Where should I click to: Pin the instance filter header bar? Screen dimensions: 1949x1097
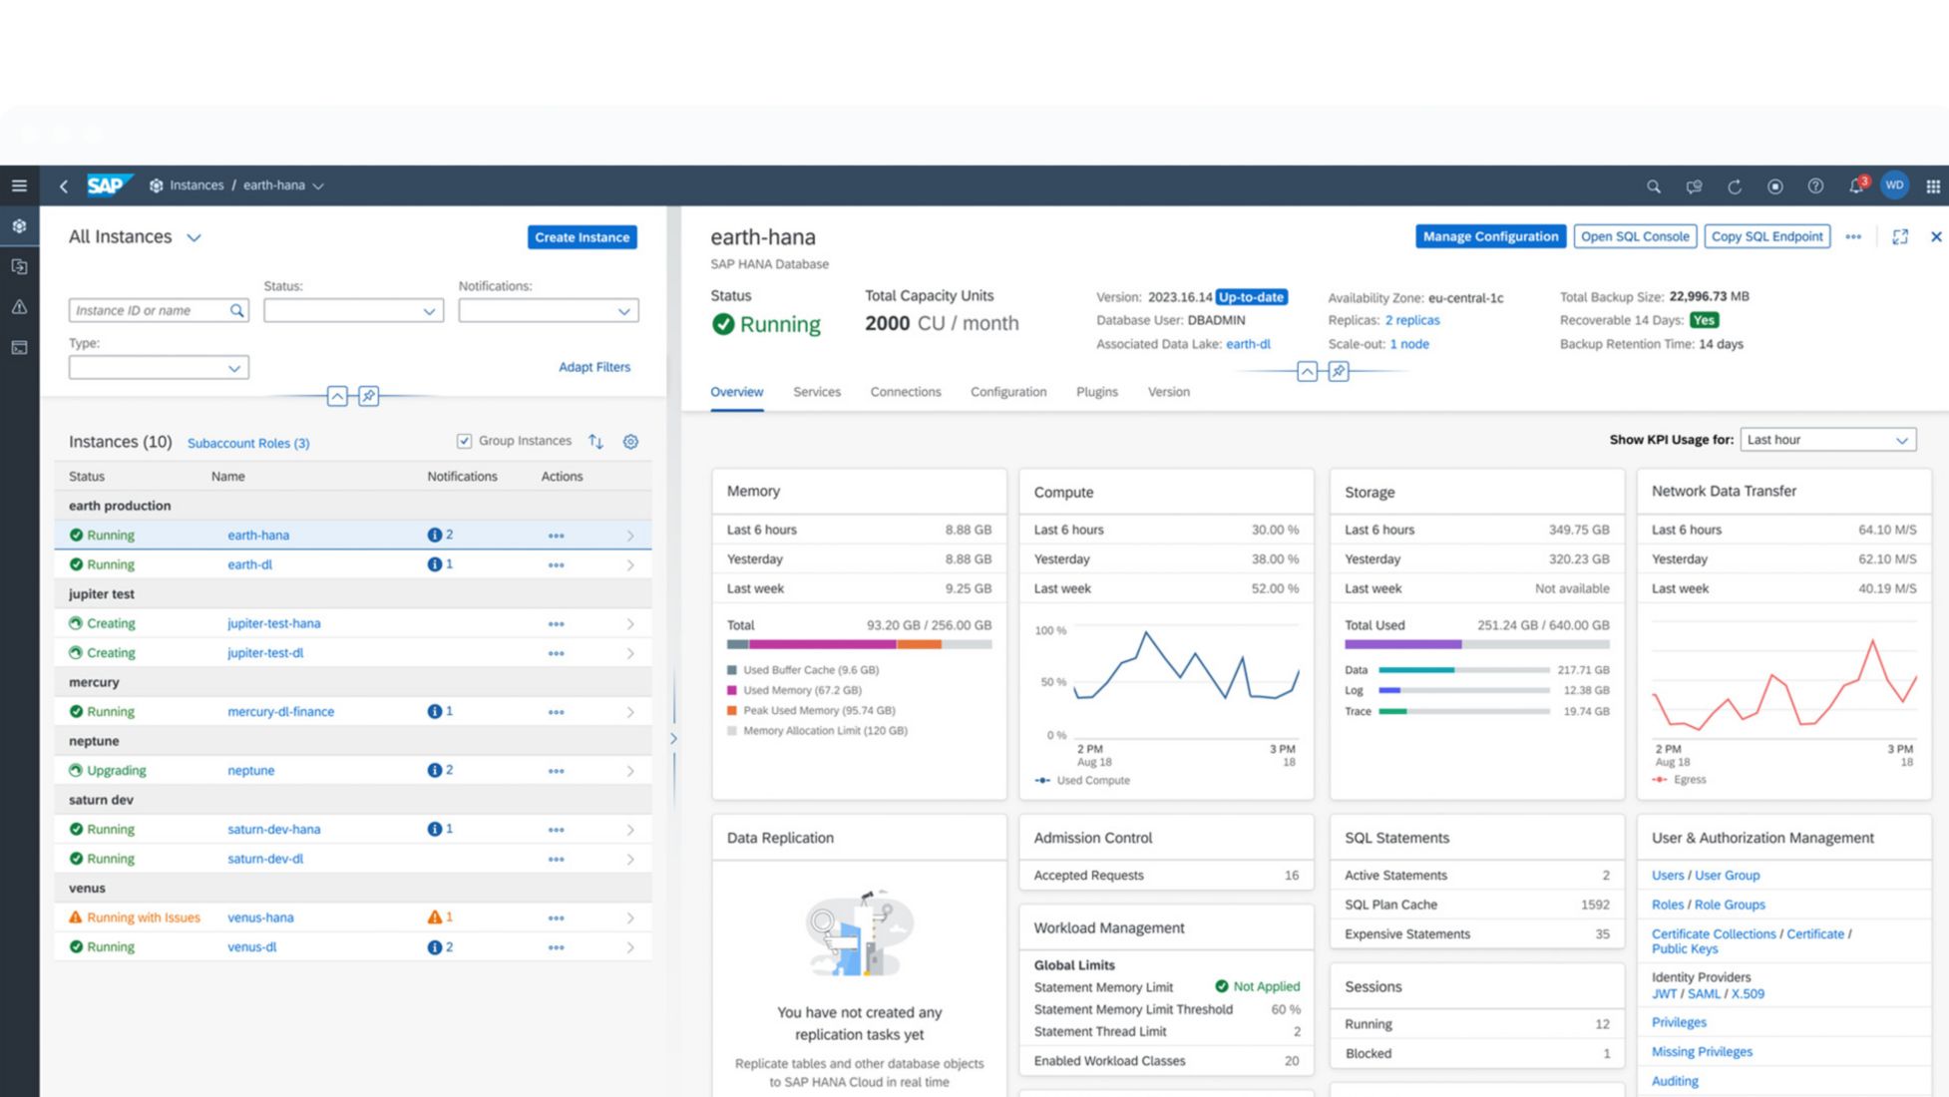point(368,396)
